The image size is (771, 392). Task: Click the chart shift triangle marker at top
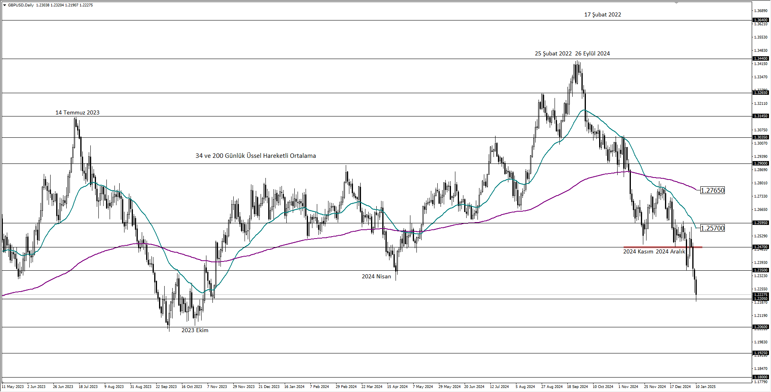point(676,3)
